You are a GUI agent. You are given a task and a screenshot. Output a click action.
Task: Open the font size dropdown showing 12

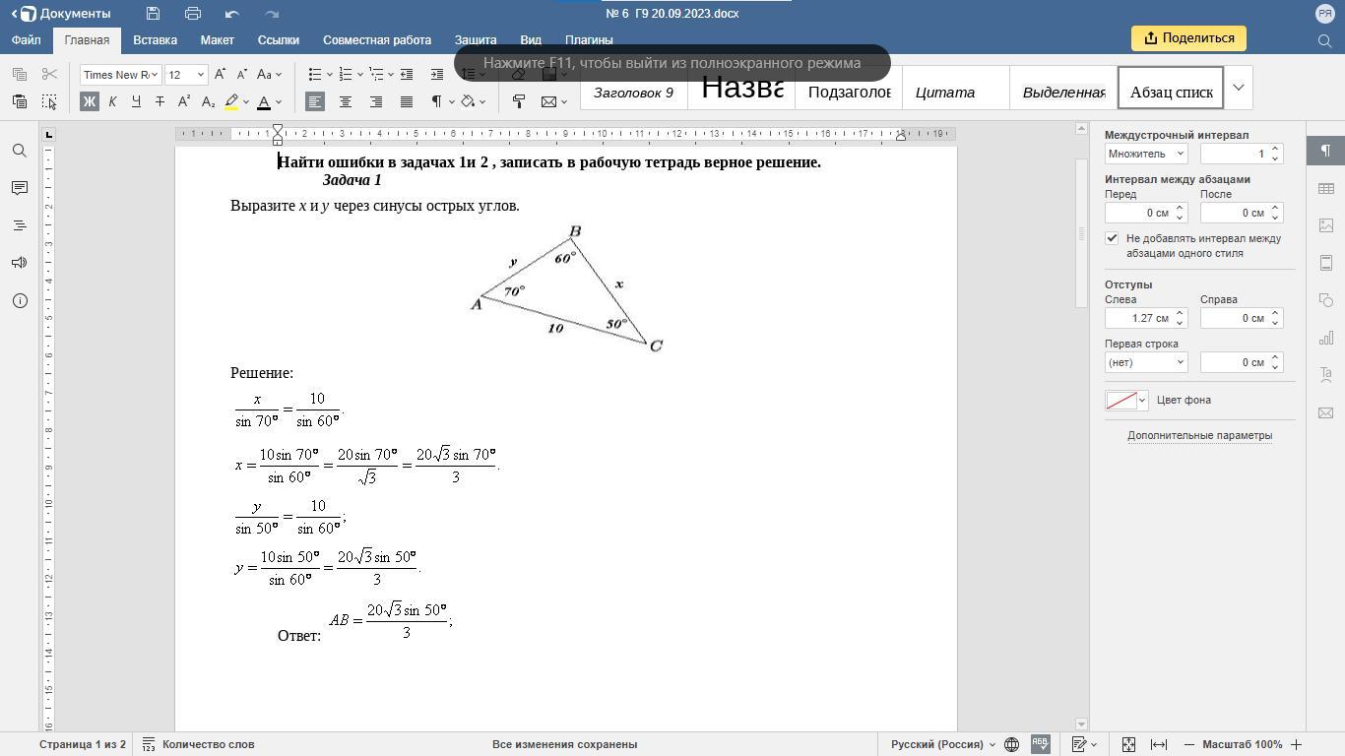point(201,75)
